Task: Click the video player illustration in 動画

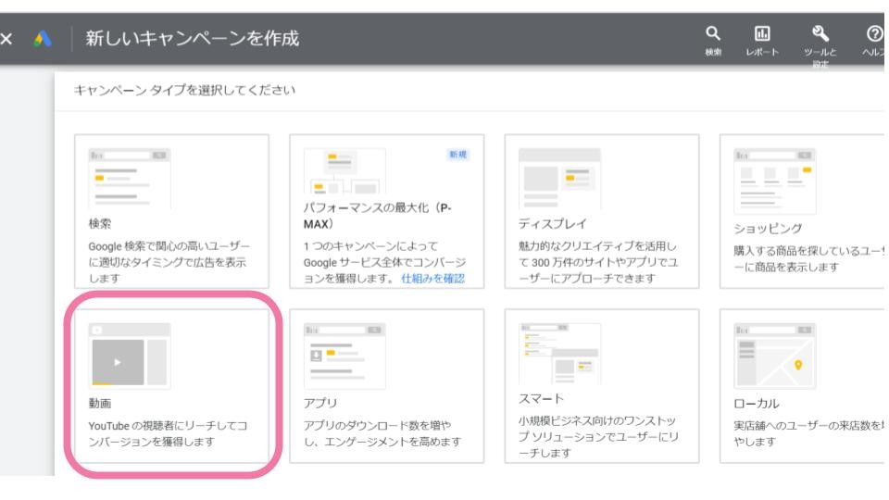Action: (130, 356)
